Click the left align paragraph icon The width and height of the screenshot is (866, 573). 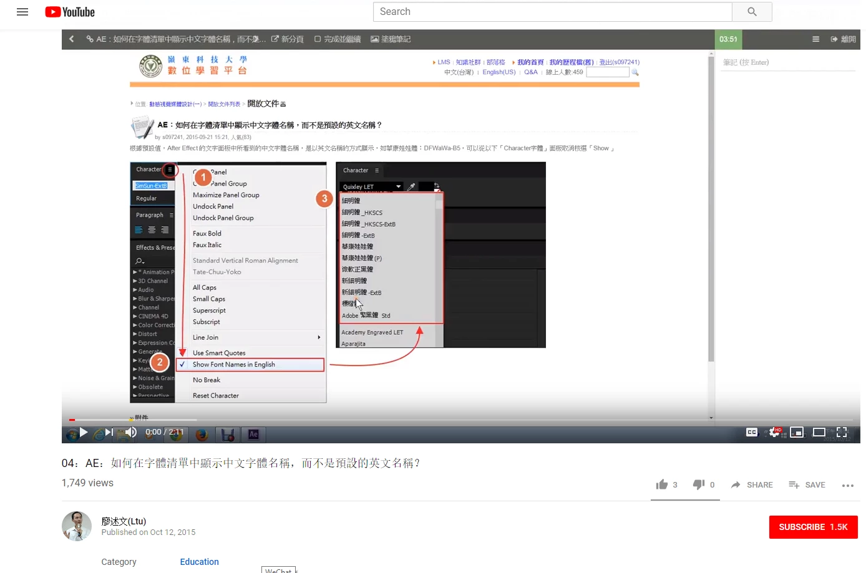click(139, 230)
